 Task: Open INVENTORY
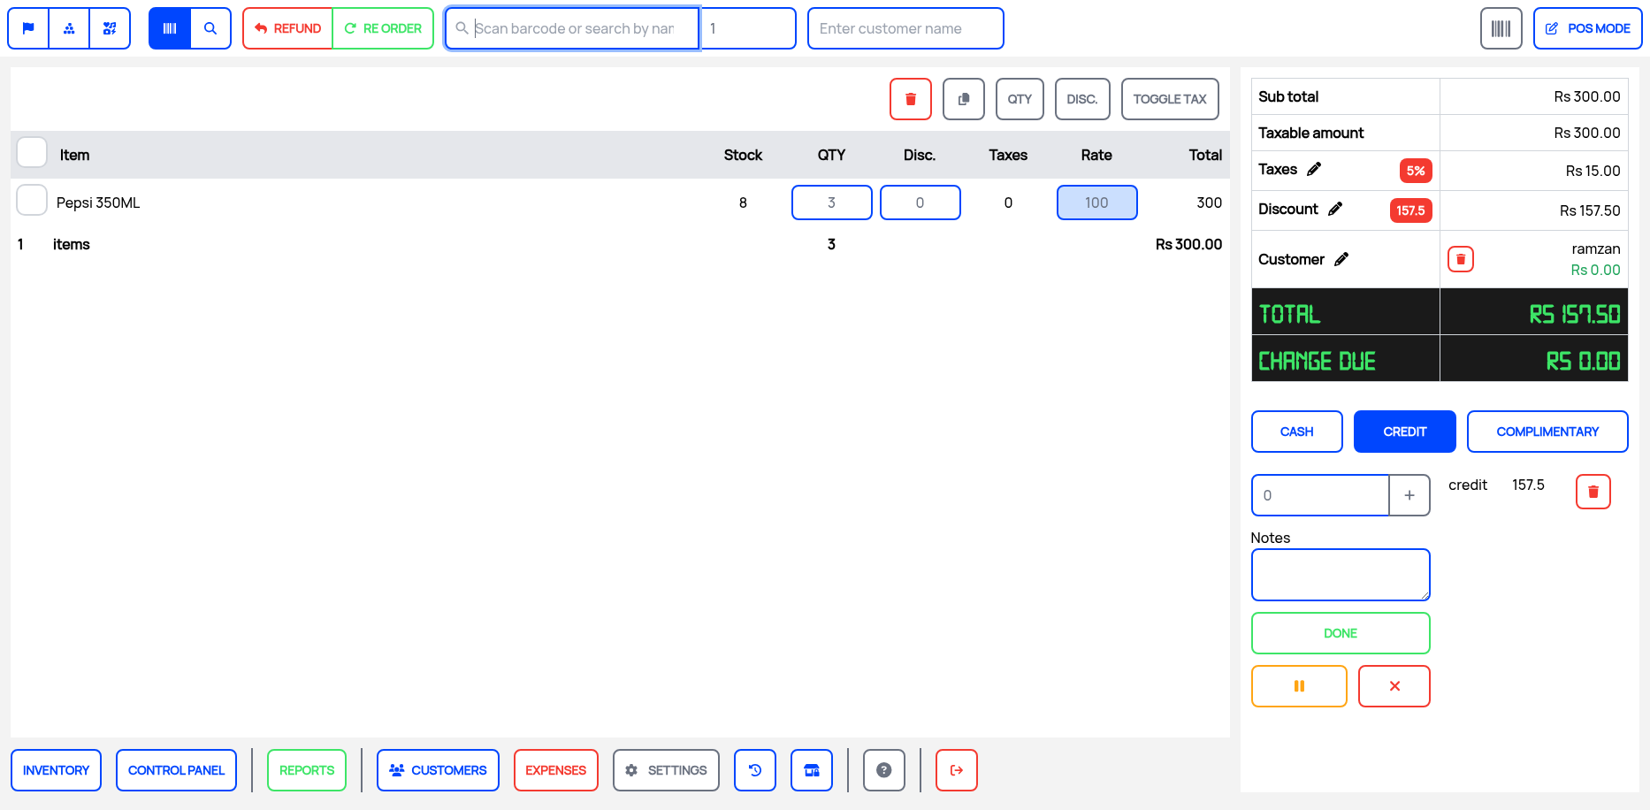(56, 770)
